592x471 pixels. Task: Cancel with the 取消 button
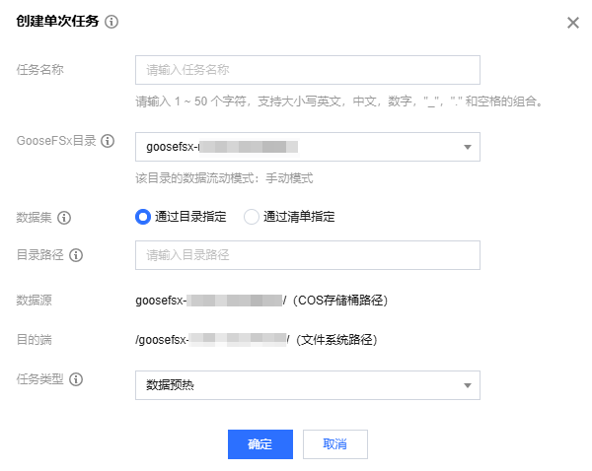pyautogui.click(x=335, y=444)
